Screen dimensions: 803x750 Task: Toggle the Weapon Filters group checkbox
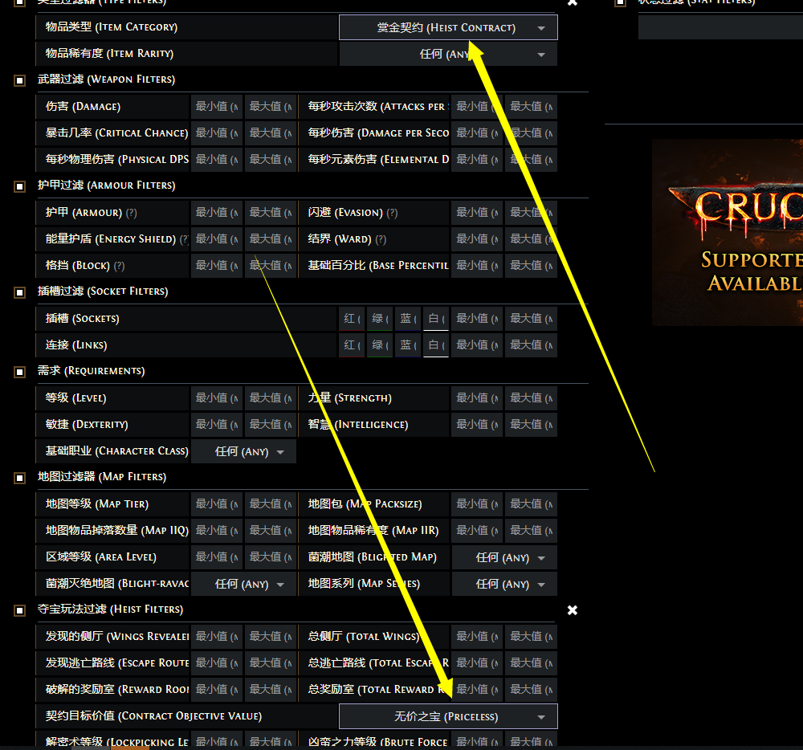point(19,80)
